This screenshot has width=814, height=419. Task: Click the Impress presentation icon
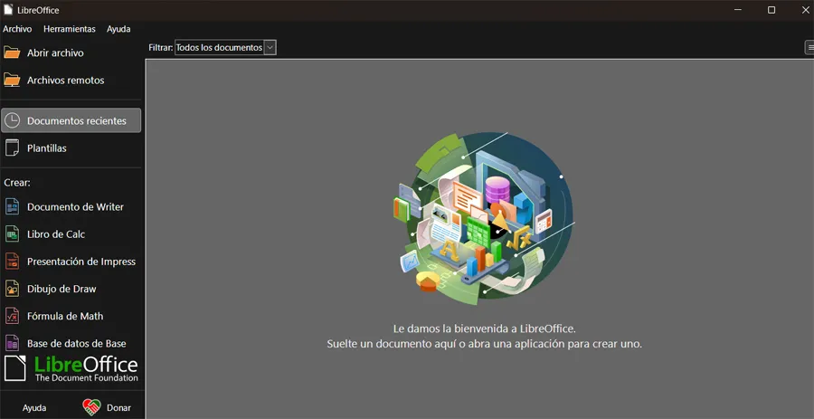[12, 262]
